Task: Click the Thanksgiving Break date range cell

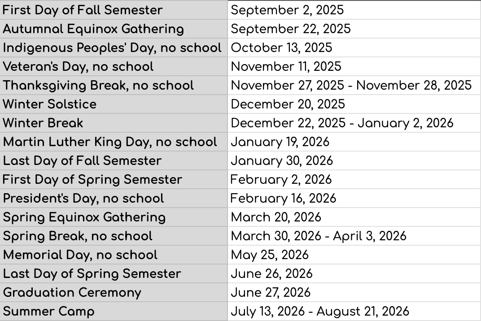Action: pyautogui.click(x=354, y=85)
